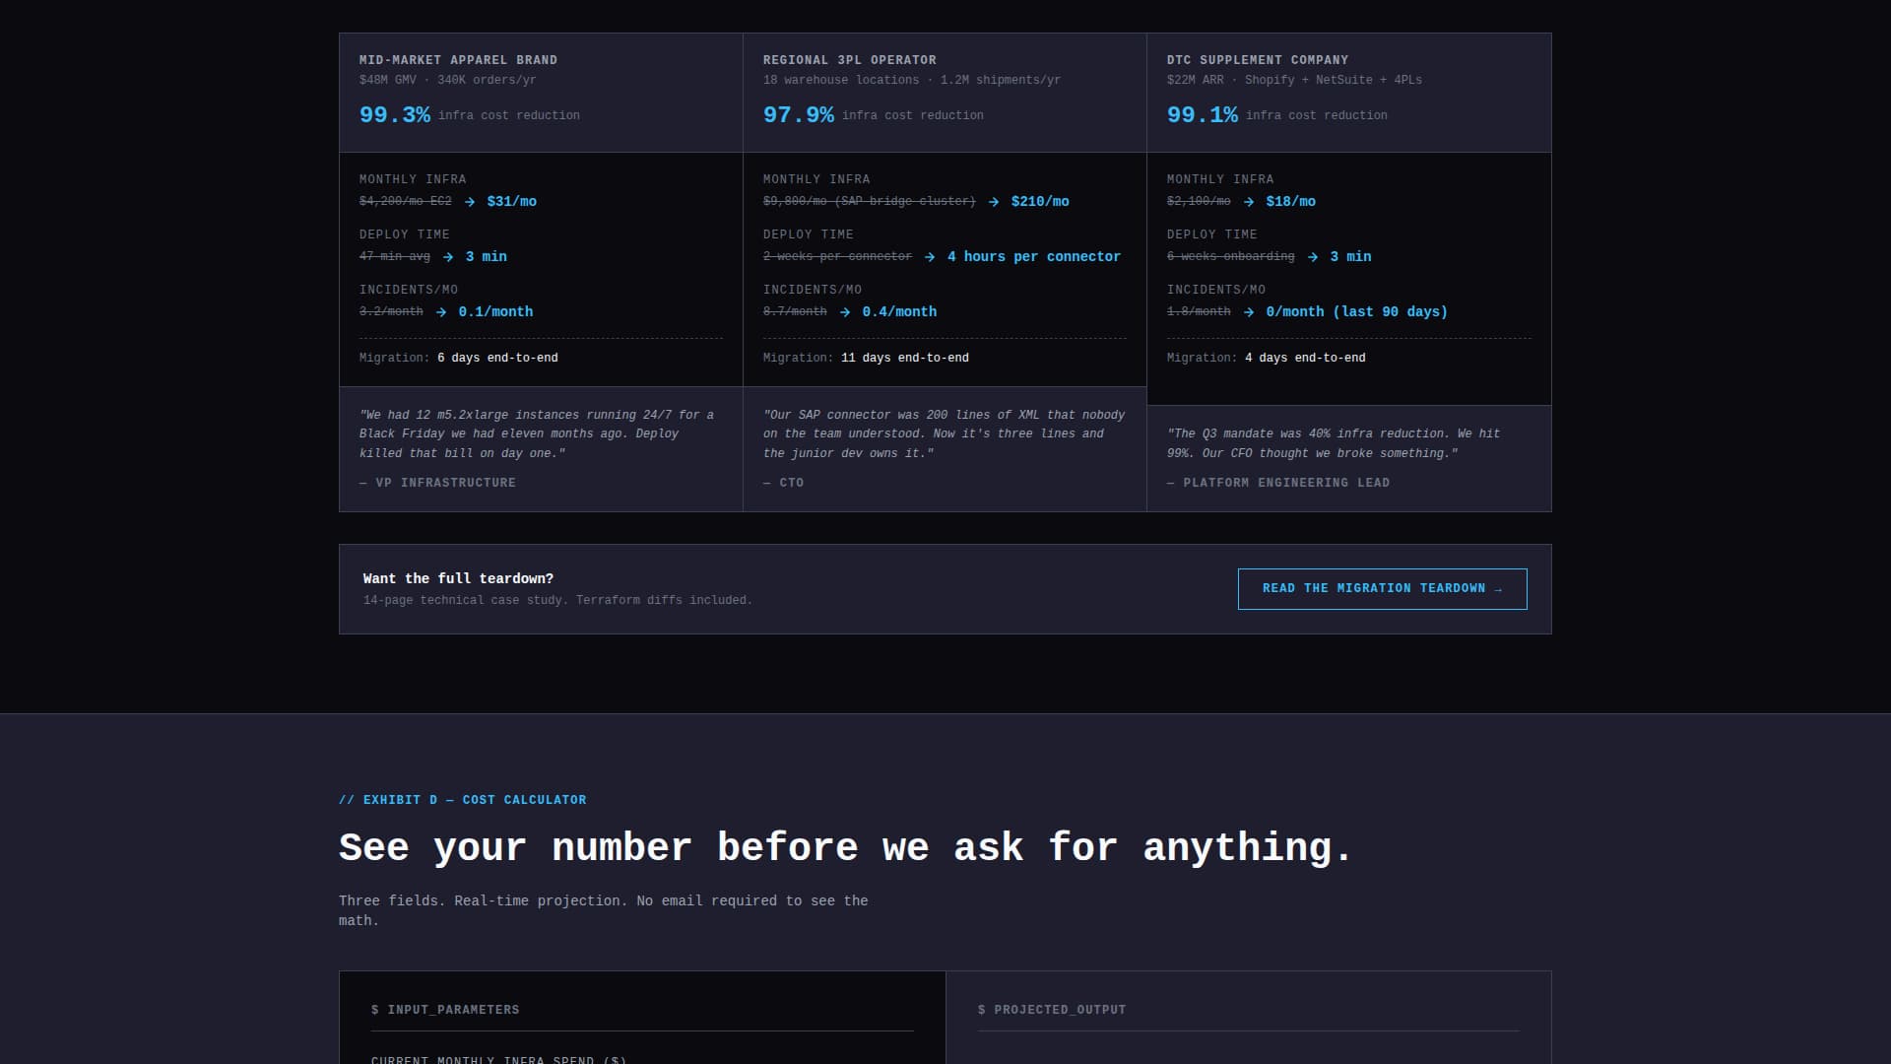This screenshot has height=1064, width=1891.
Task: Click 0/month (last 90 days) value
Action: click(1357, 312)
